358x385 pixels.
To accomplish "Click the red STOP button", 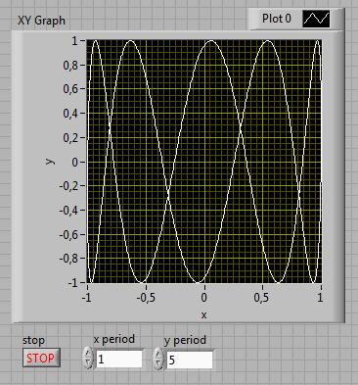I will coord(41,358).
